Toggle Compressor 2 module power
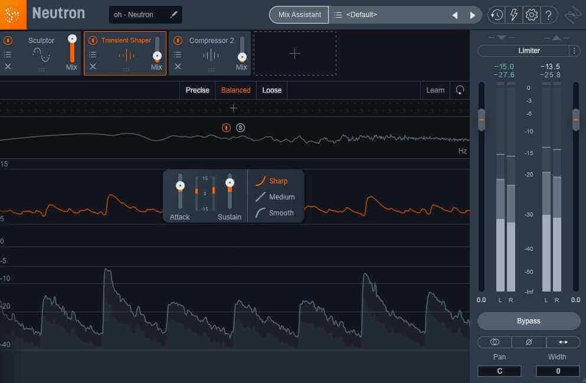 tap(178, 40)
